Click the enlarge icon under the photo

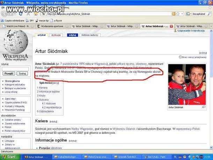[x=204, y=107]
